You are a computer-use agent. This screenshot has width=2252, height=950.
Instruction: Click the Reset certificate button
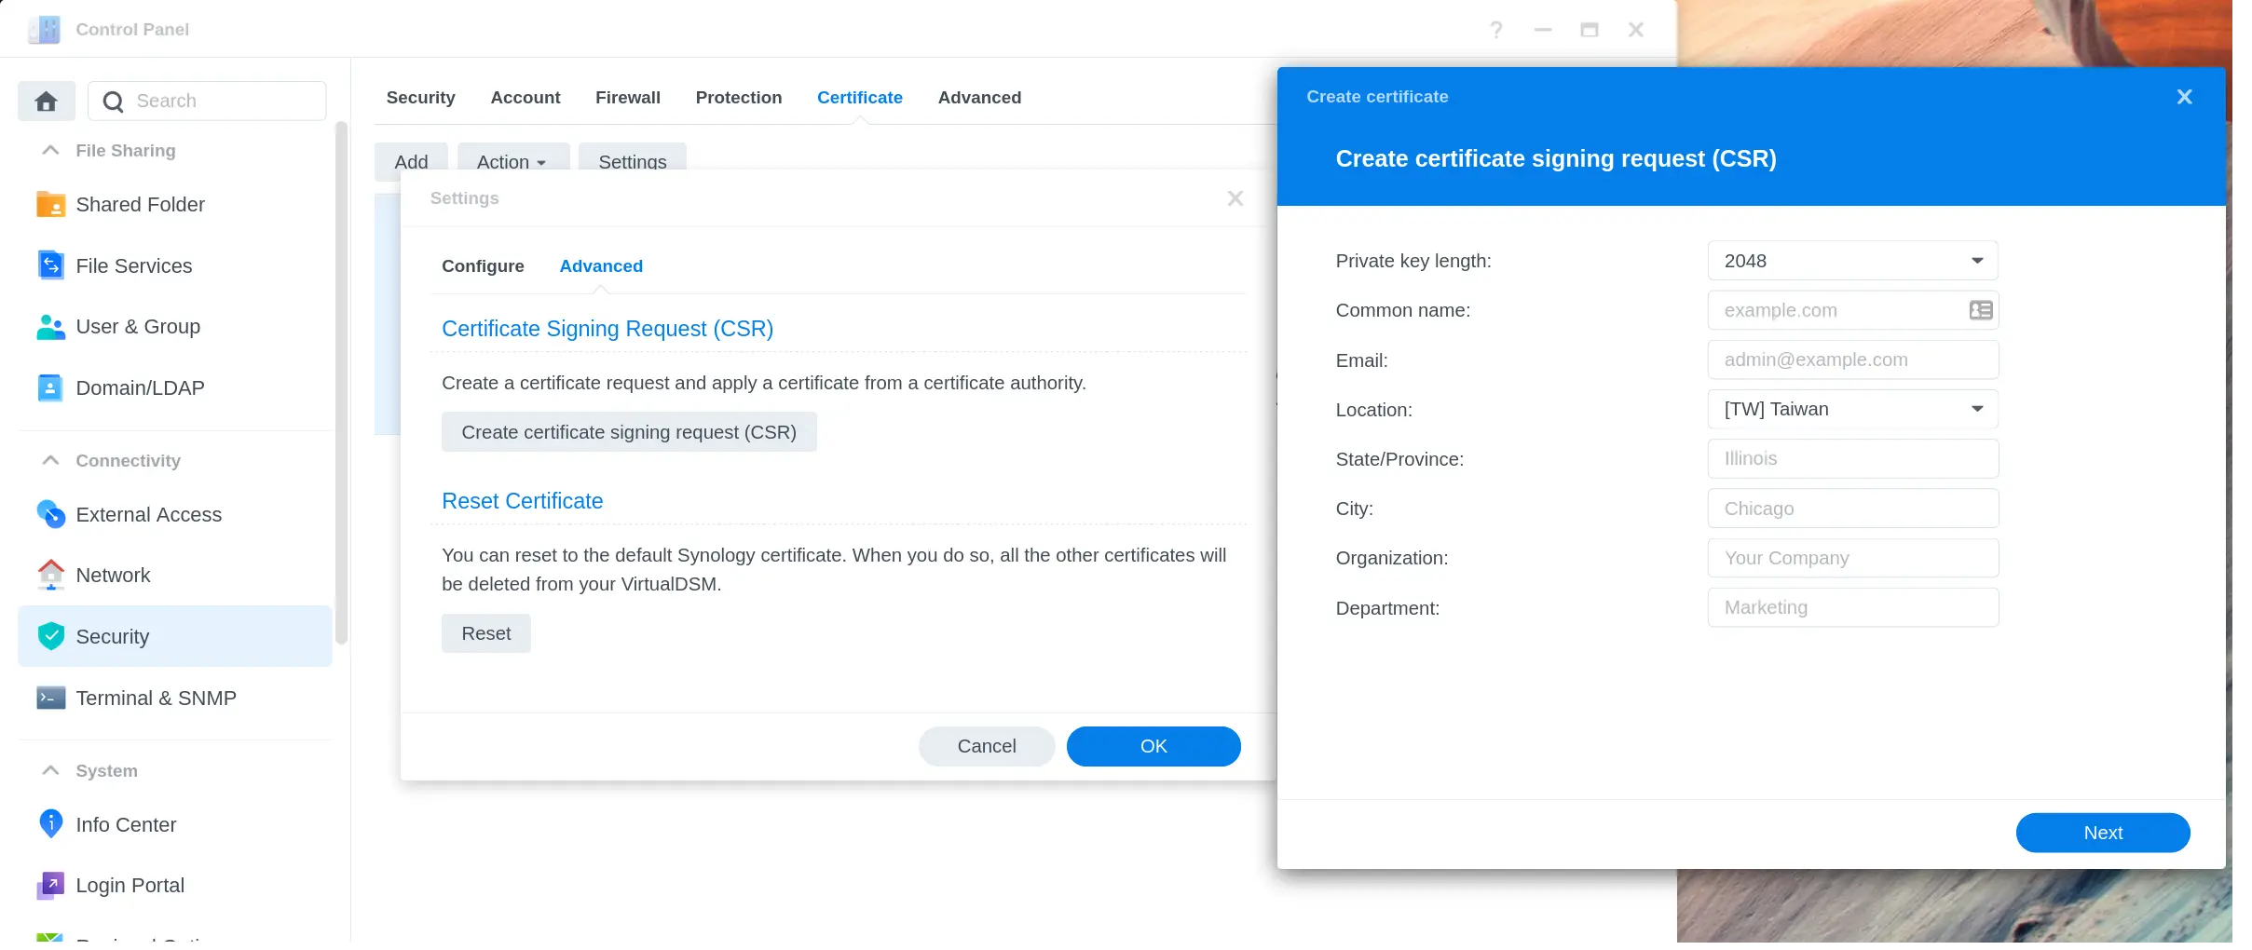click(x=486, y=633)
